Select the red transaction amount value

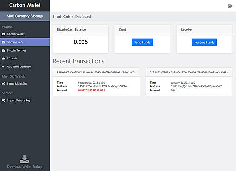91,90
